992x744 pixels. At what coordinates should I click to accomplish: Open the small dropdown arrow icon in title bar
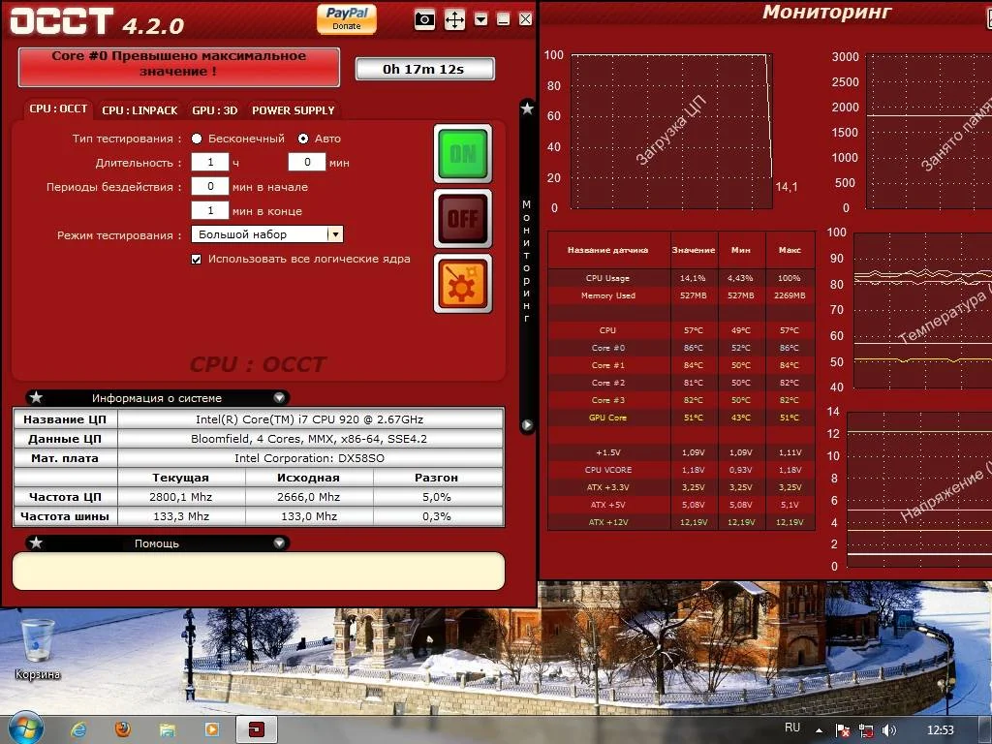(x=480, y=19)
